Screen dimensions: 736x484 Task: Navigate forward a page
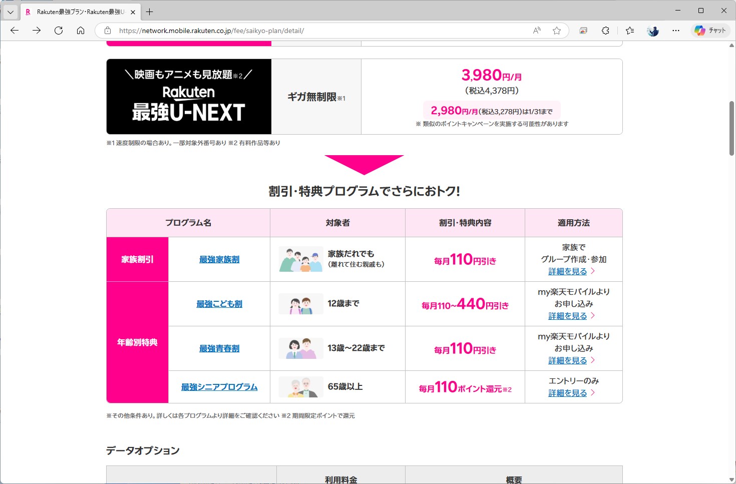tap(37, 30)
